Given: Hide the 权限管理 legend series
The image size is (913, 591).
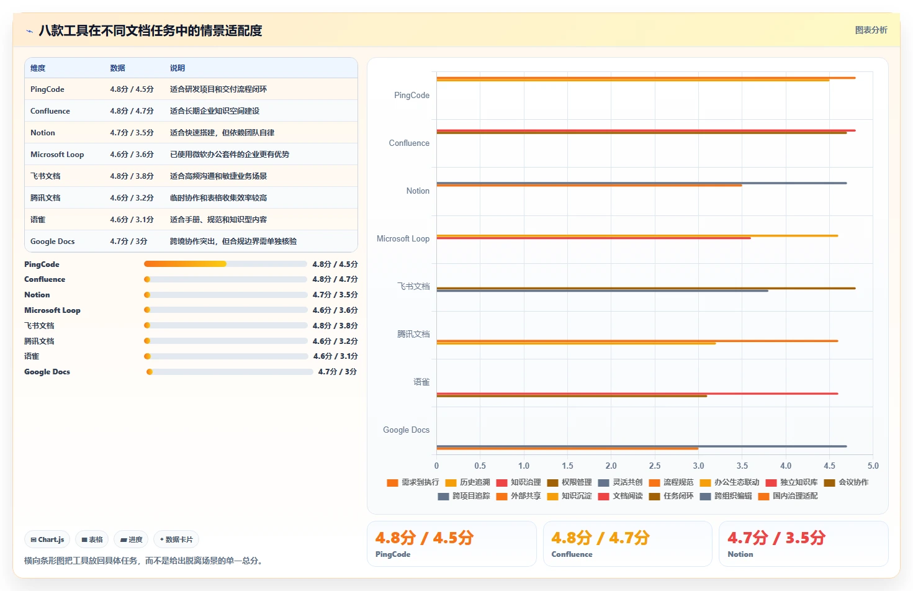Looking at the screenshot, I should pyautogui.click(x=569, y=482).
